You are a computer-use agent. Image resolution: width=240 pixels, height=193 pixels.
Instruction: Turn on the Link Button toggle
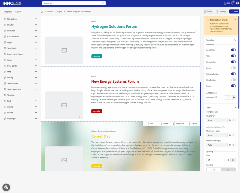(233, 80)
